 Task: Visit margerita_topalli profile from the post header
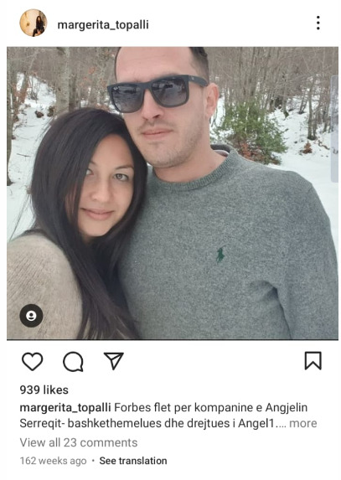point(103,24)
